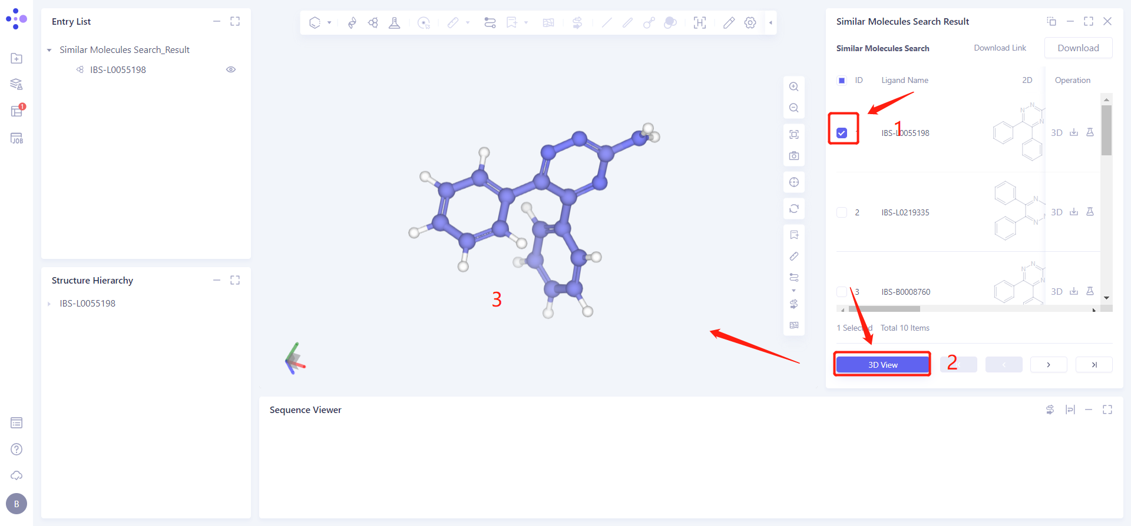Zoom in using the viewer magnifier plus
Viewport: 1131px width, 526px height.
pyautogui.click(x=794, y=86)
